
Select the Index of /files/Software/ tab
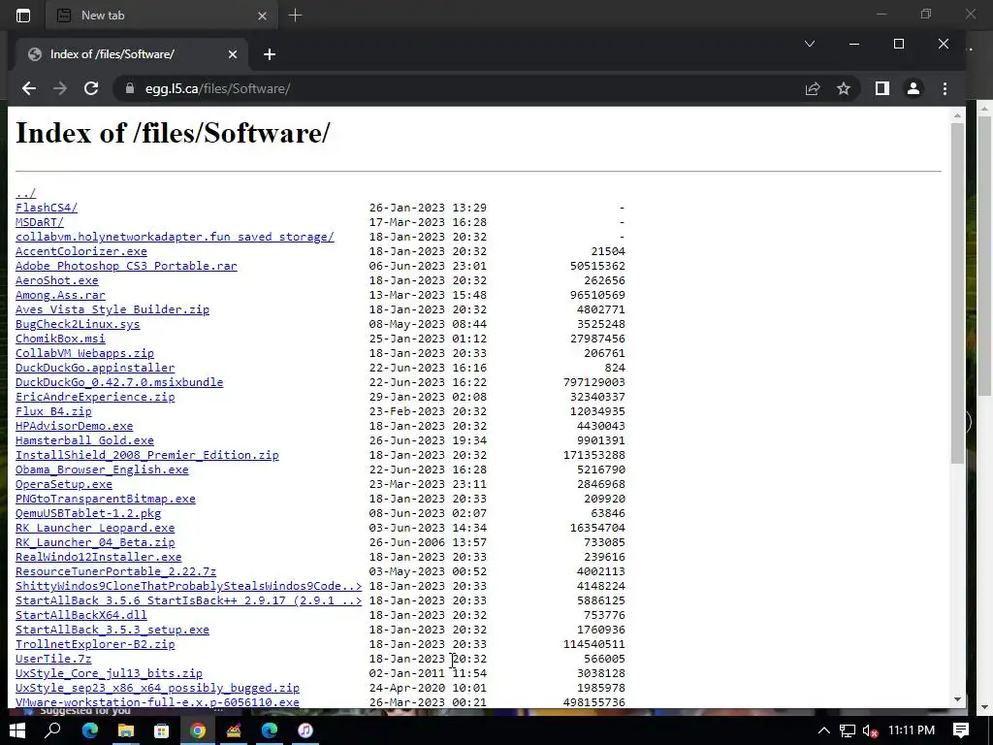[x=130, y=54]
